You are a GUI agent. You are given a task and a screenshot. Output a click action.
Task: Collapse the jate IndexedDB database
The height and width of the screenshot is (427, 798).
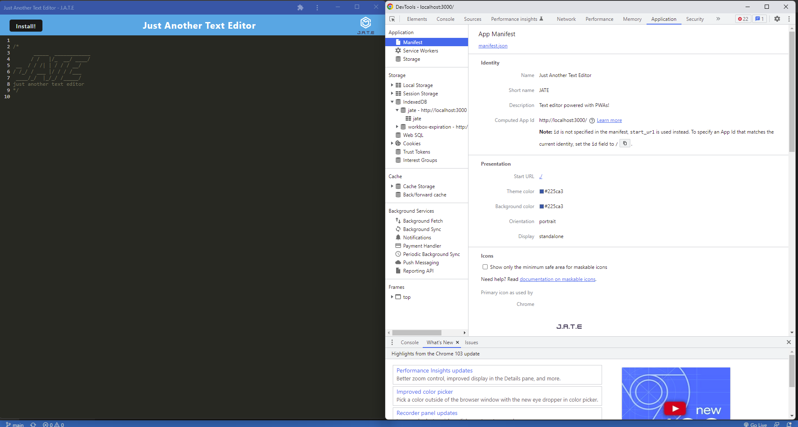[x=397, y=110]
